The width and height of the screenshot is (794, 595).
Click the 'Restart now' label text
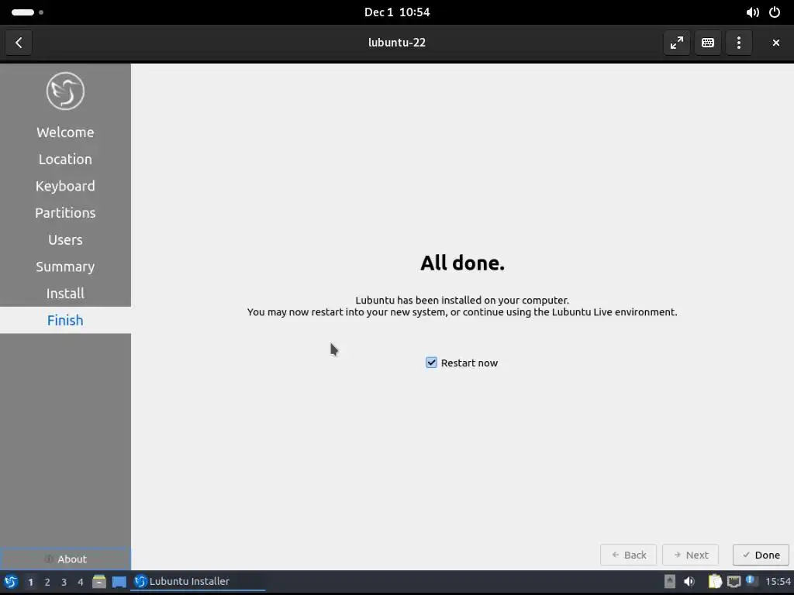(469, 363)
